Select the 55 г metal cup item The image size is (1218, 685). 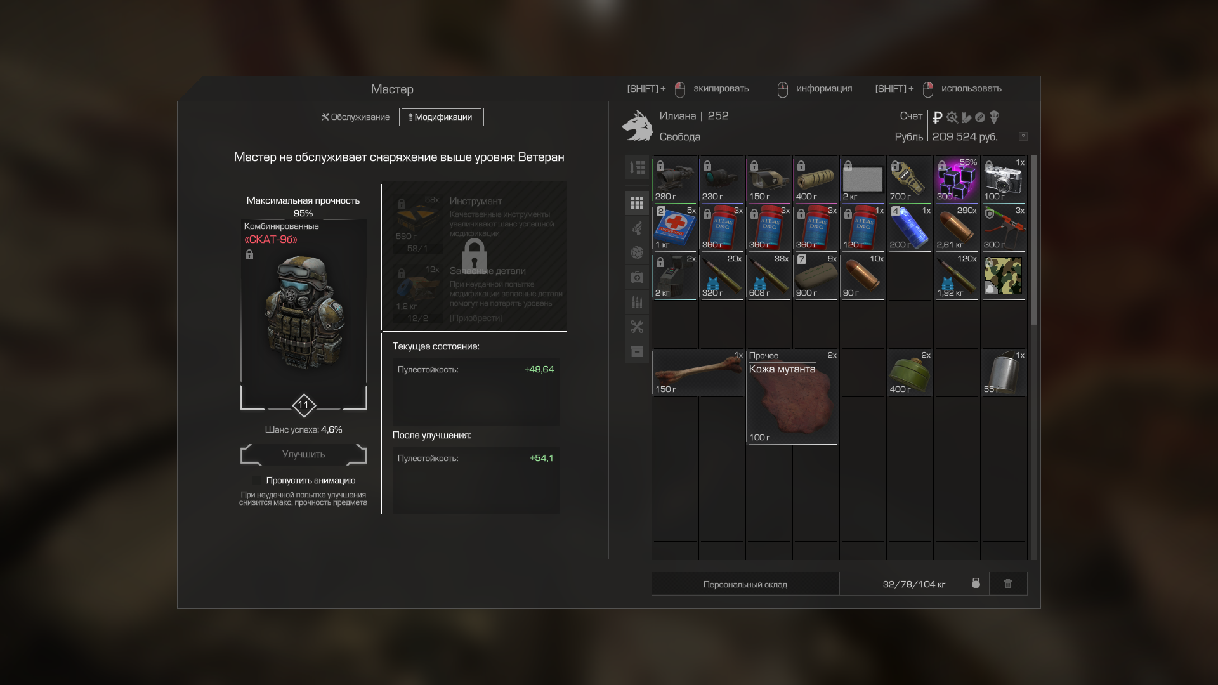coord(1004,372)
